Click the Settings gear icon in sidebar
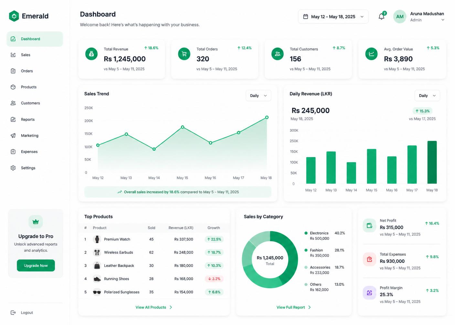Viewport: 455px width, 325px height. click(13, 168)
